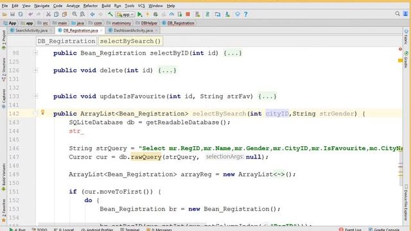Open the Analyze menu

pyautogui.click(x=73, y=6)
